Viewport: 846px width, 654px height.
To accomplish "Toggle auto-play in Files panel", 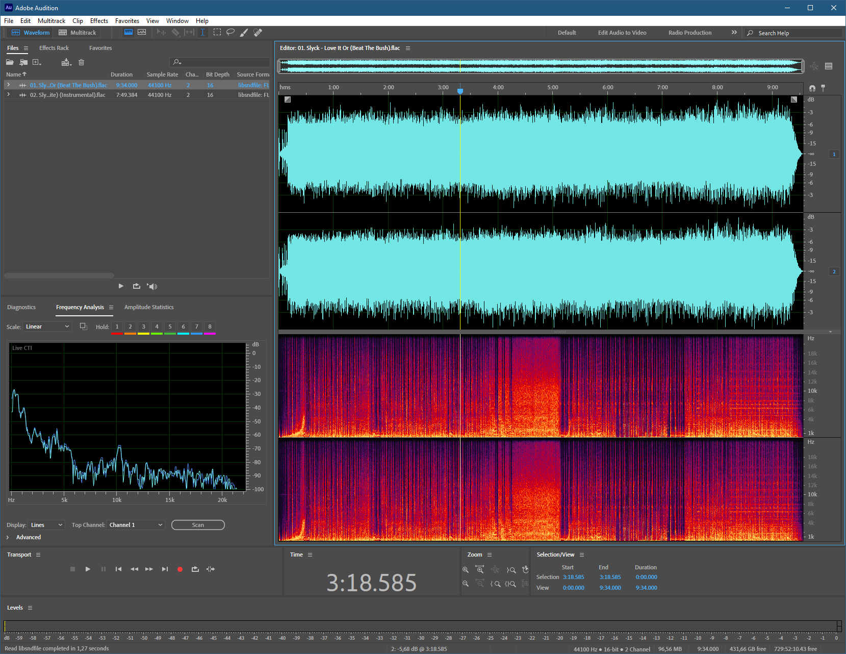I will [152, 286].
